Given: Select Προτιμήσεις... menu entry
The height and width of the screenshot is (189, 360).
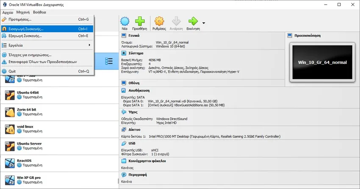Looking at the screenshot, I should pos(47,19).
